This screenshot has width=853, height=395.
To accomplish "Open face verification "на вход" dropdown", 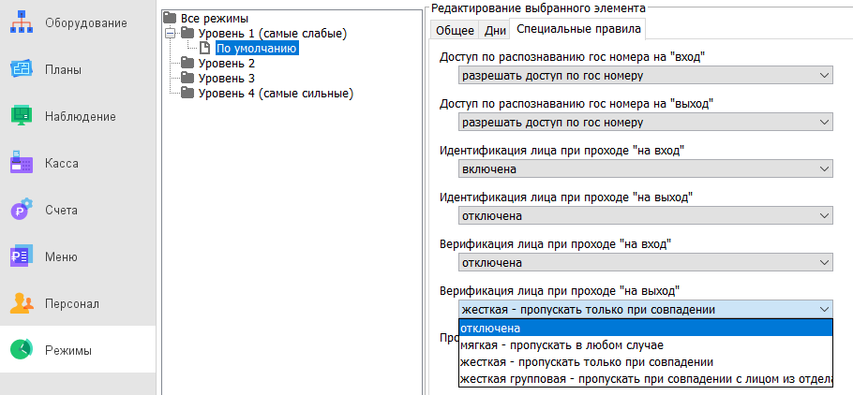I will 645,263.
